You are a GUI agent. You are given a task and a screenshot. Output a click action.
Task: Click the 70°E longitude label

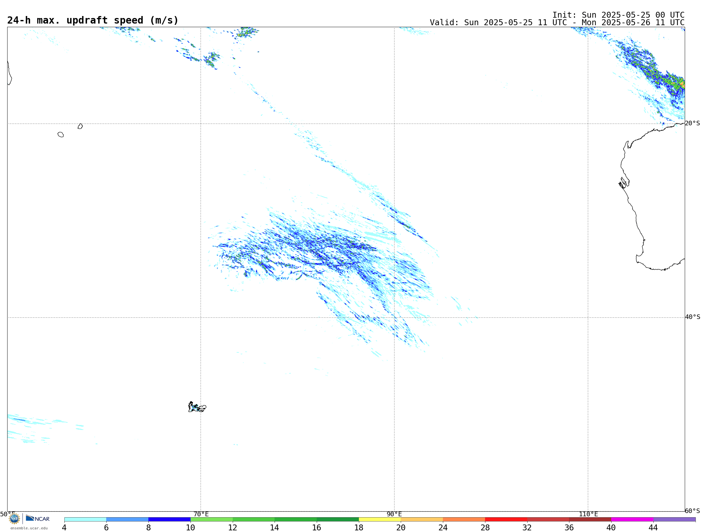[x=201, y=514]
